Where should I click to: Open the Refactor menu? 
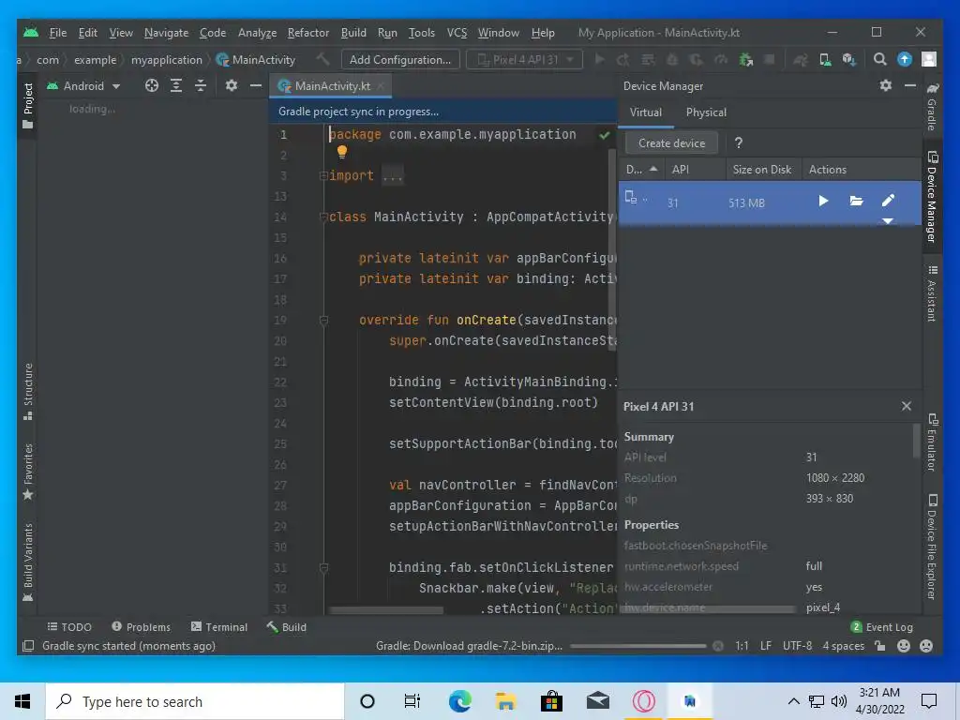pos(307,33)
